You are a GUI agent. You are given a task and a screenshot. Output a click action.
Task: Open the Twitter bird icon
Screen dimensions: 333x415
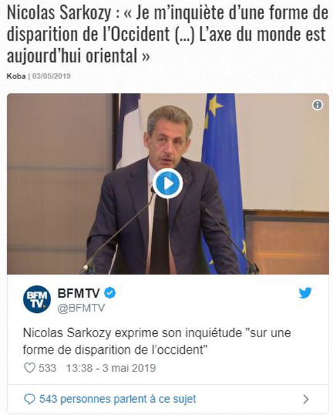[x=305, y=293]
